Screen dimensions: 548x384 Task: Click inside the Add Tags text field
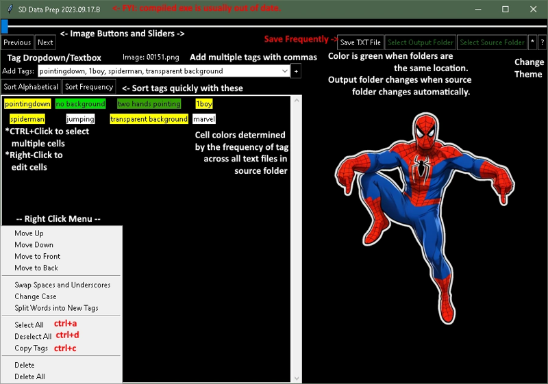pos(160,71)
